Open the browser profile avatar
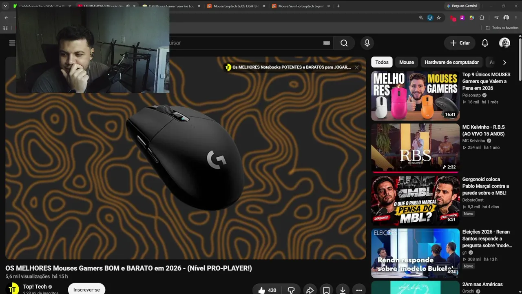The height and width of the screenshot is (294, 522). 506,18
